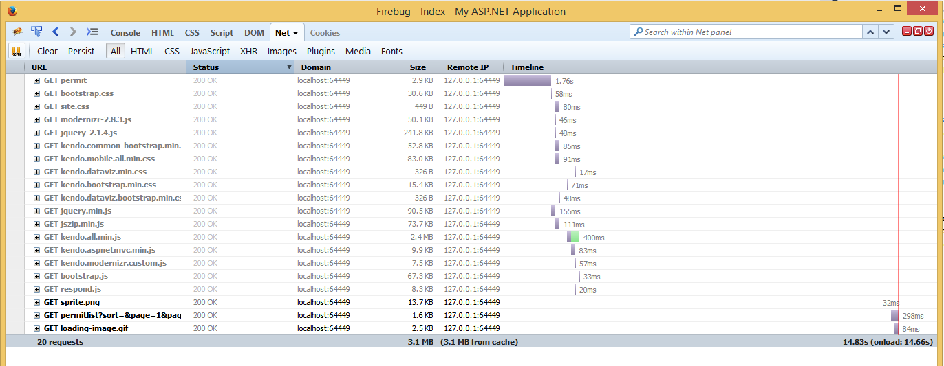
Task: Sort by the URL column header
Action: (x=105, y=67)
